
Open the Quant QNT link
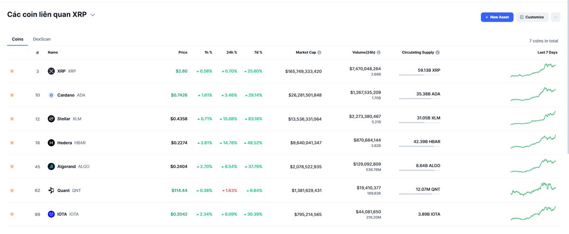coord(69,190)
